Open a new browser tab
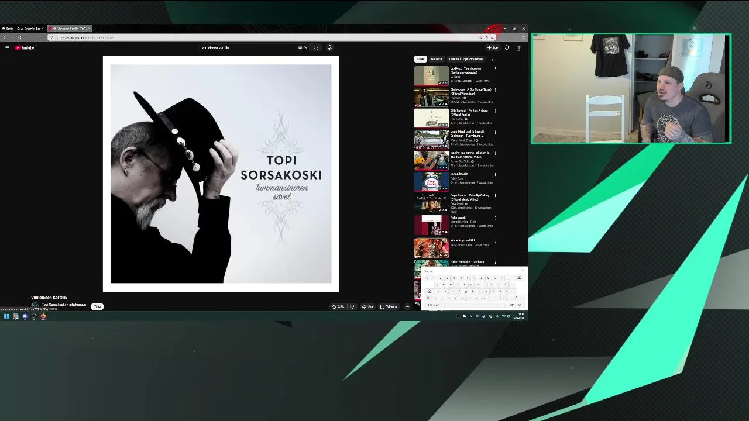Image resolution: width=749 pixels, height=421 pixels. point(97,28)
